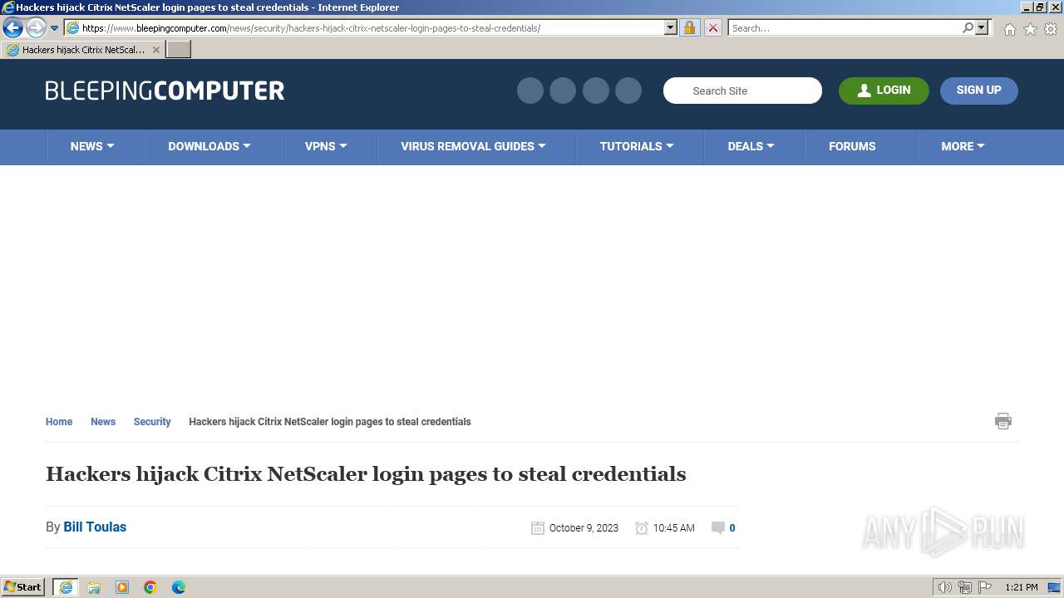
Task: Open search provider dropdown arrow
Action: point(982,27)
